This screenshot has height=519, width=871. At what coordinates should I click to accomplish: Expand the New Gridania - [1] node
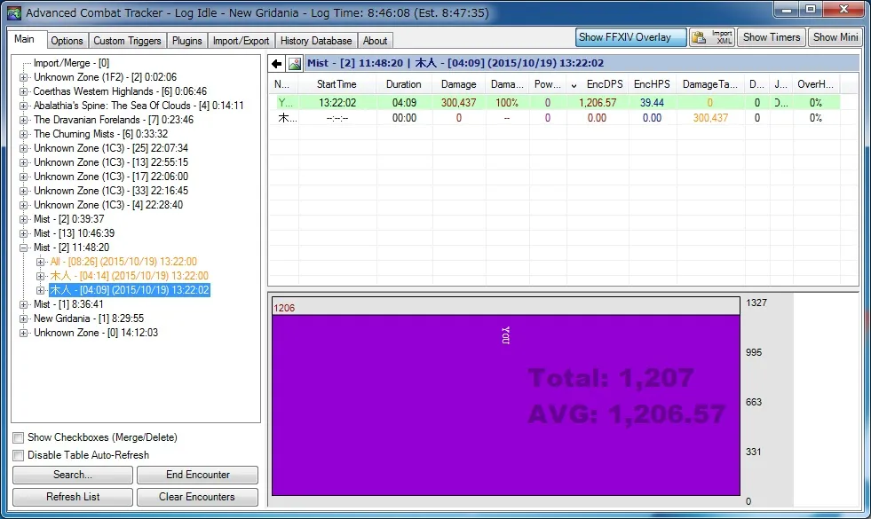coord(23,318)
